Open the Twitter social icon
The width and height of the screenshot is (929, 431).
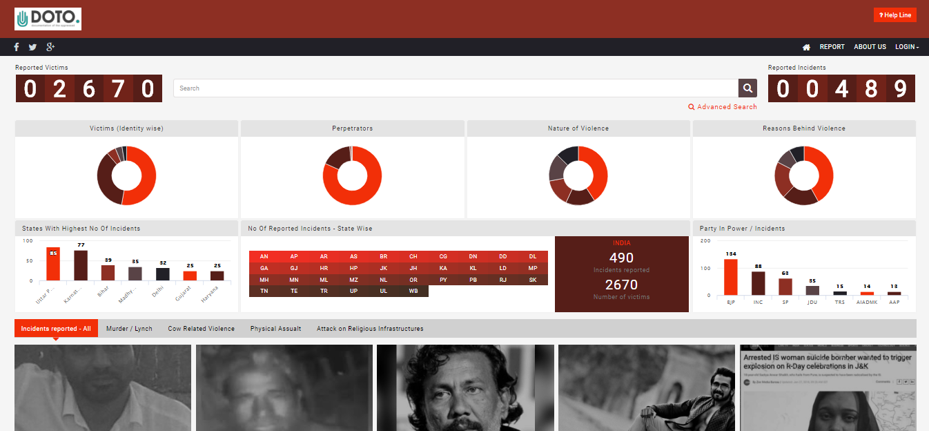(32, 47)
